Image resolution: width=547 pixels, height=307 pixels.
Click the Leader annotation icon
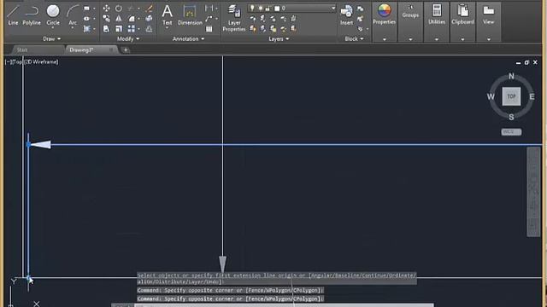[x=209, y=19]
